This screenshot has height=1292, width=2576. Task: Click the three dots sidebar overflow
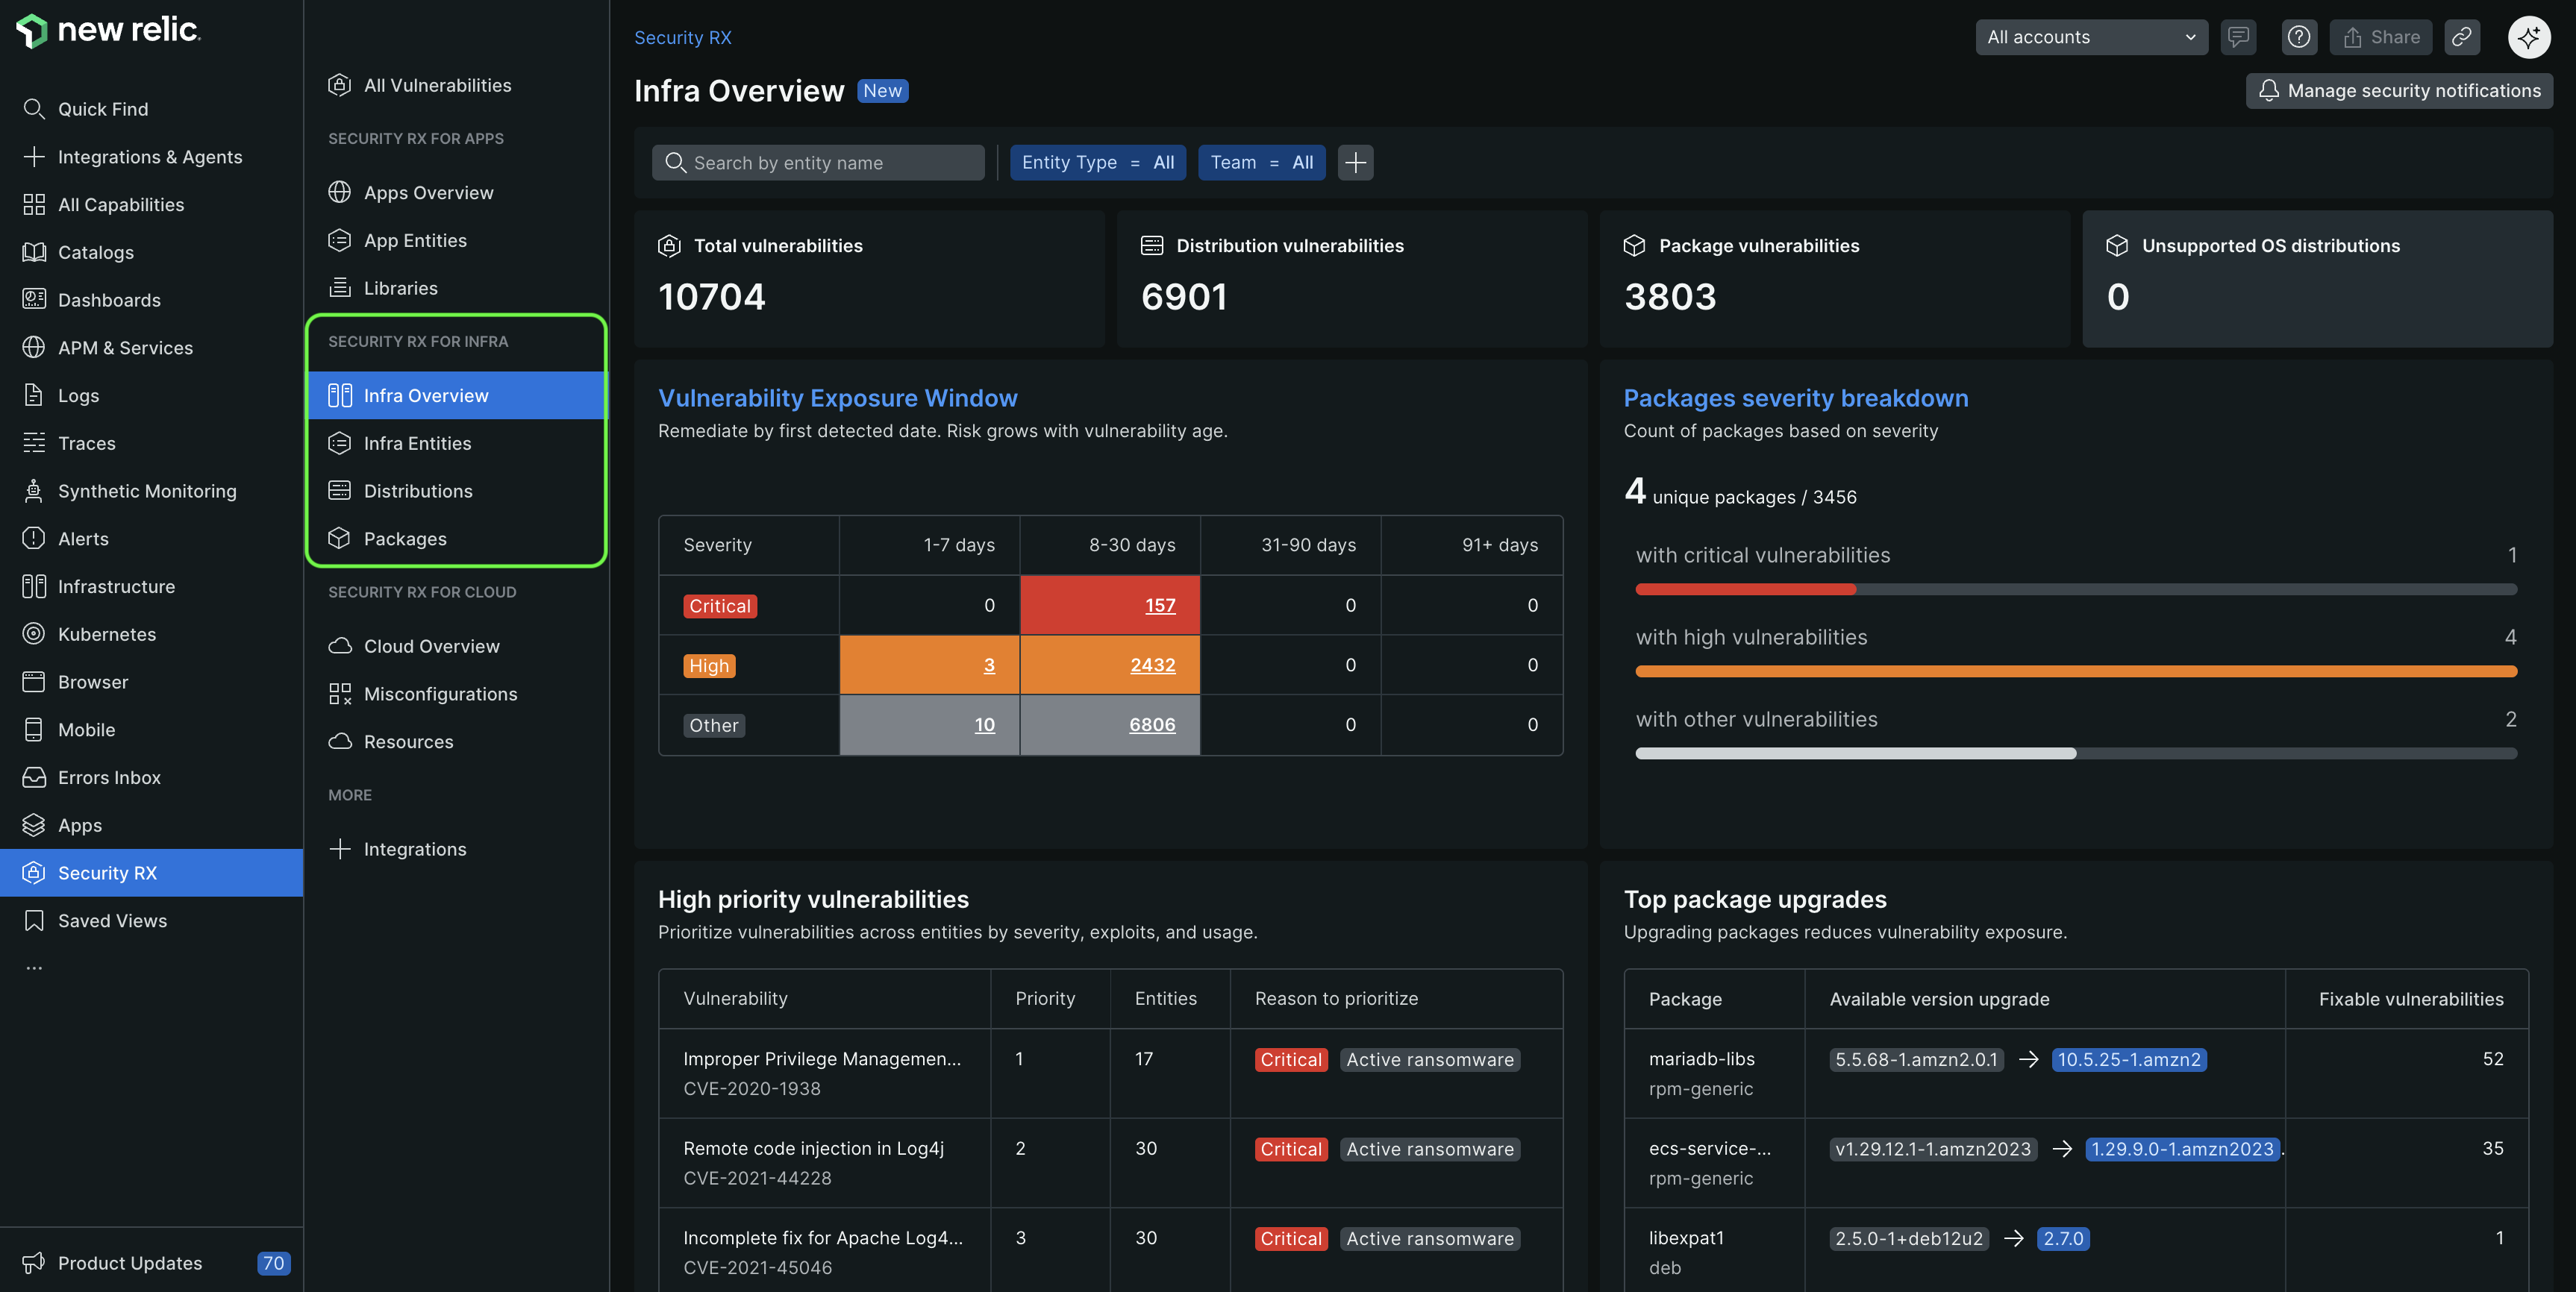[x=34, y=968]
